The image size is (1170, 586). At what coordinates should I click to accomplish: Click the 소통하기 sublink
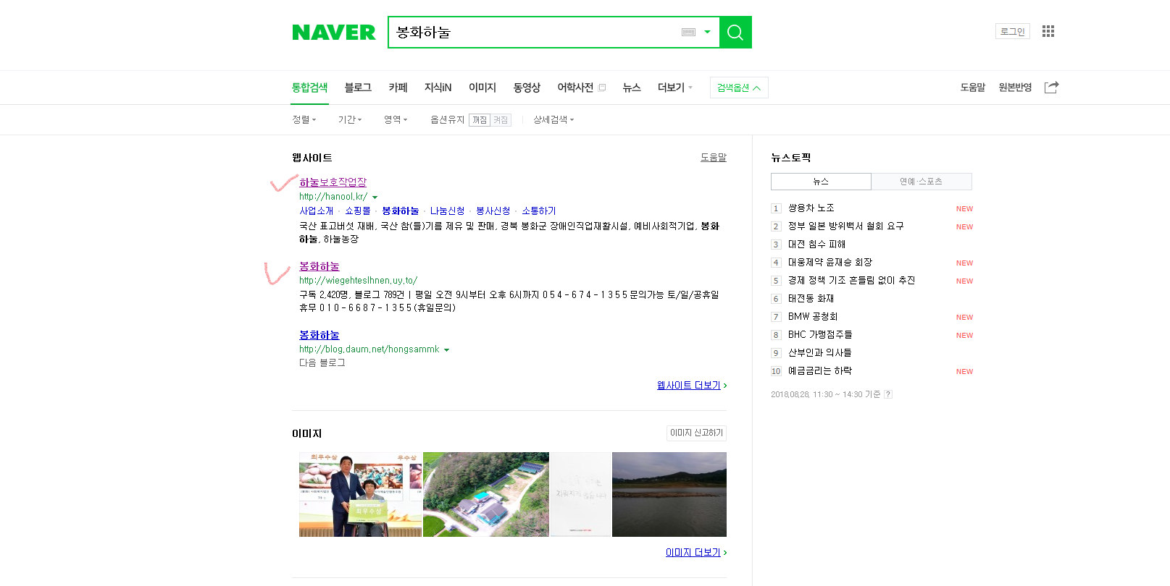[539, 211]
